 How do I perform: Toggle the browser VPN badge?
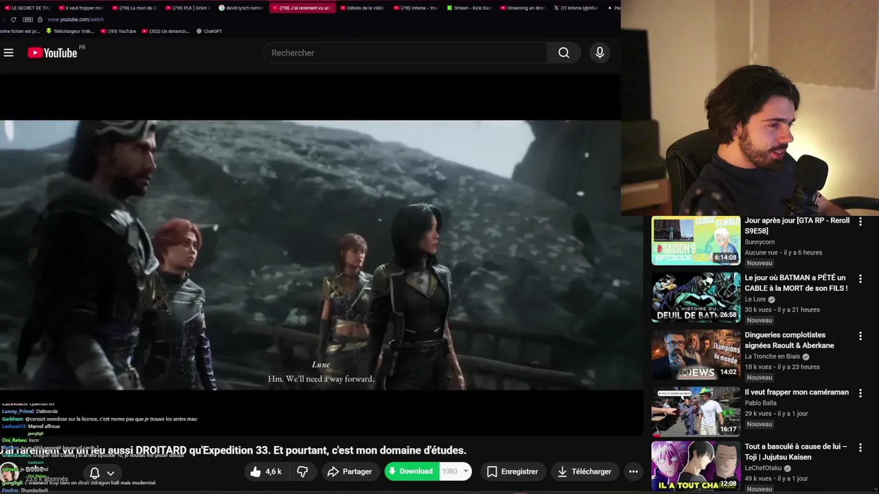coord(27,19)
